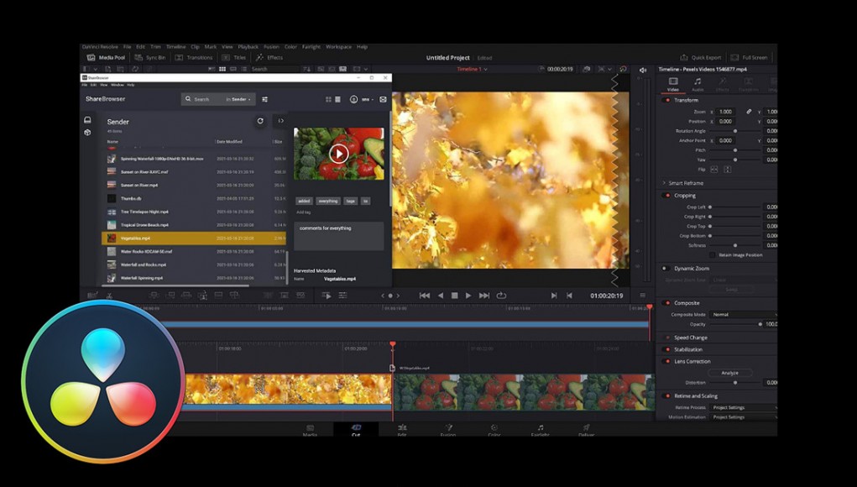This screenshot has width=857, height=487.
Task: Toggle the Stabilization section
Action: [666, 349]
